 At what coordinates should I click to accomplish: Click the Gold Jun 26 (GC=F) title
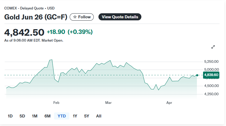coord(36,17)
